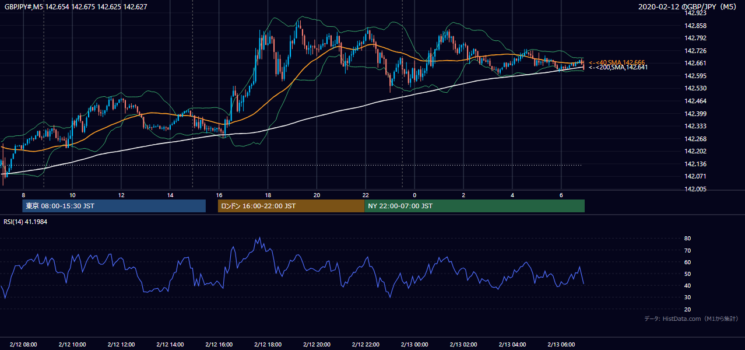Click hour label 22 on price chart axis
The width and height of the screenshot is (745, 350).
click(366, 195)
